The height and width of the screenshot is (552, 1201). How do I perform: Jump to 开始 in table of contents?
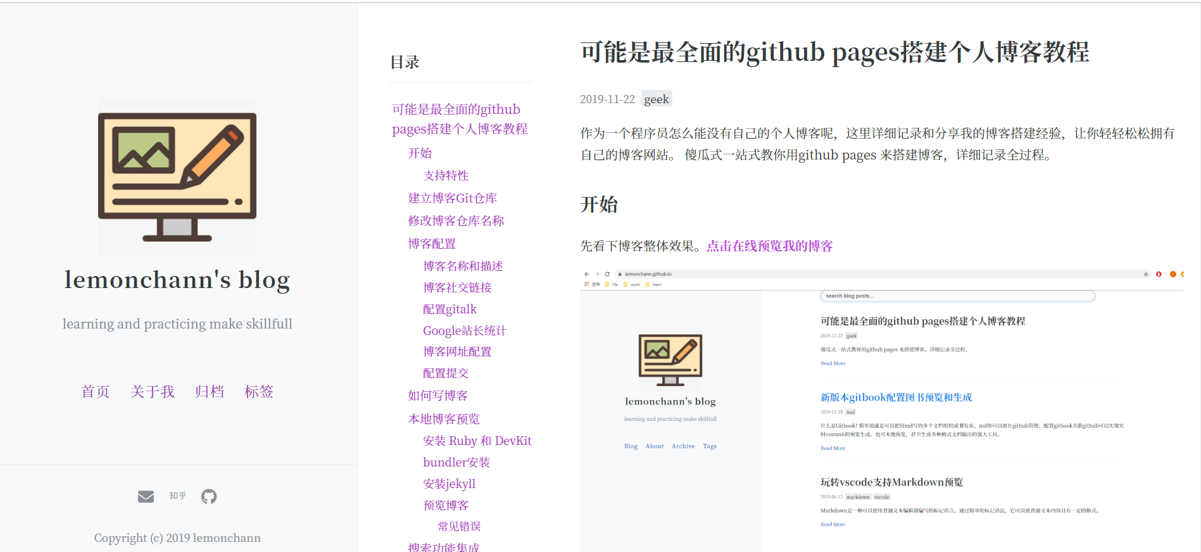point(420,153)
